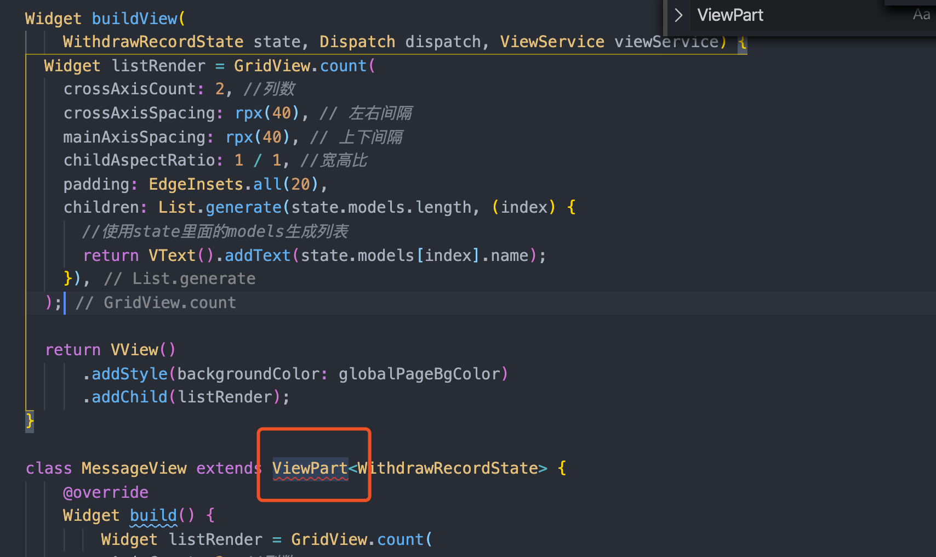Click Dispatch type in parameters
The width and height of the screenshot is (936, 557).
(x=357, y=42)
